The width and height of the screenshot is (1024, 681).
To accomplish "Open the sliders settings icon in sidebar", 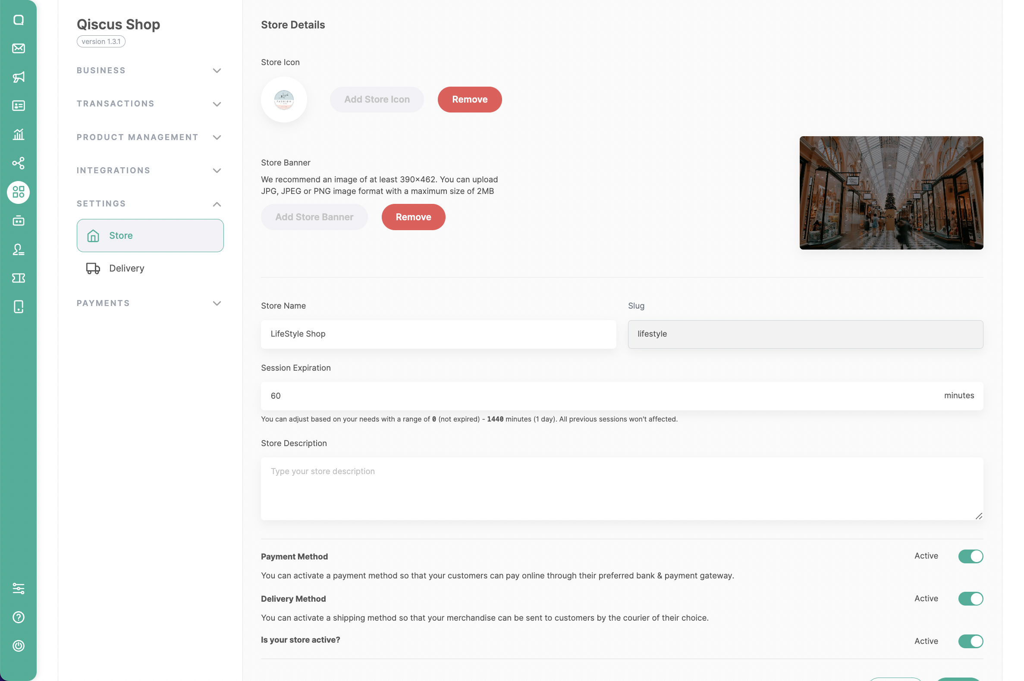I will (x=18, y=588).
